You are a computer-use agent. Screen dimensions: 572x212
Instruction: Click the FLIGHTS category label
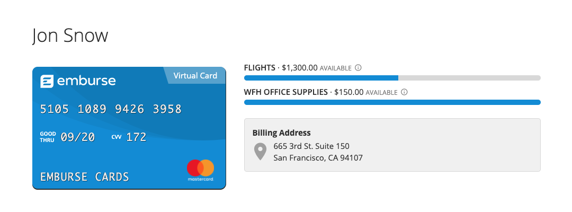click(x=260, y=68)
